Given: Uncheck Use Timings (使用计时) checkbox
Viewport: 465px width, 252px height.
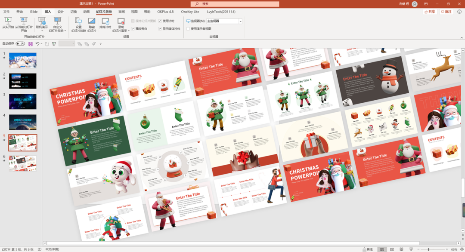Looking at the screenshot, I should tap(160, 21).
